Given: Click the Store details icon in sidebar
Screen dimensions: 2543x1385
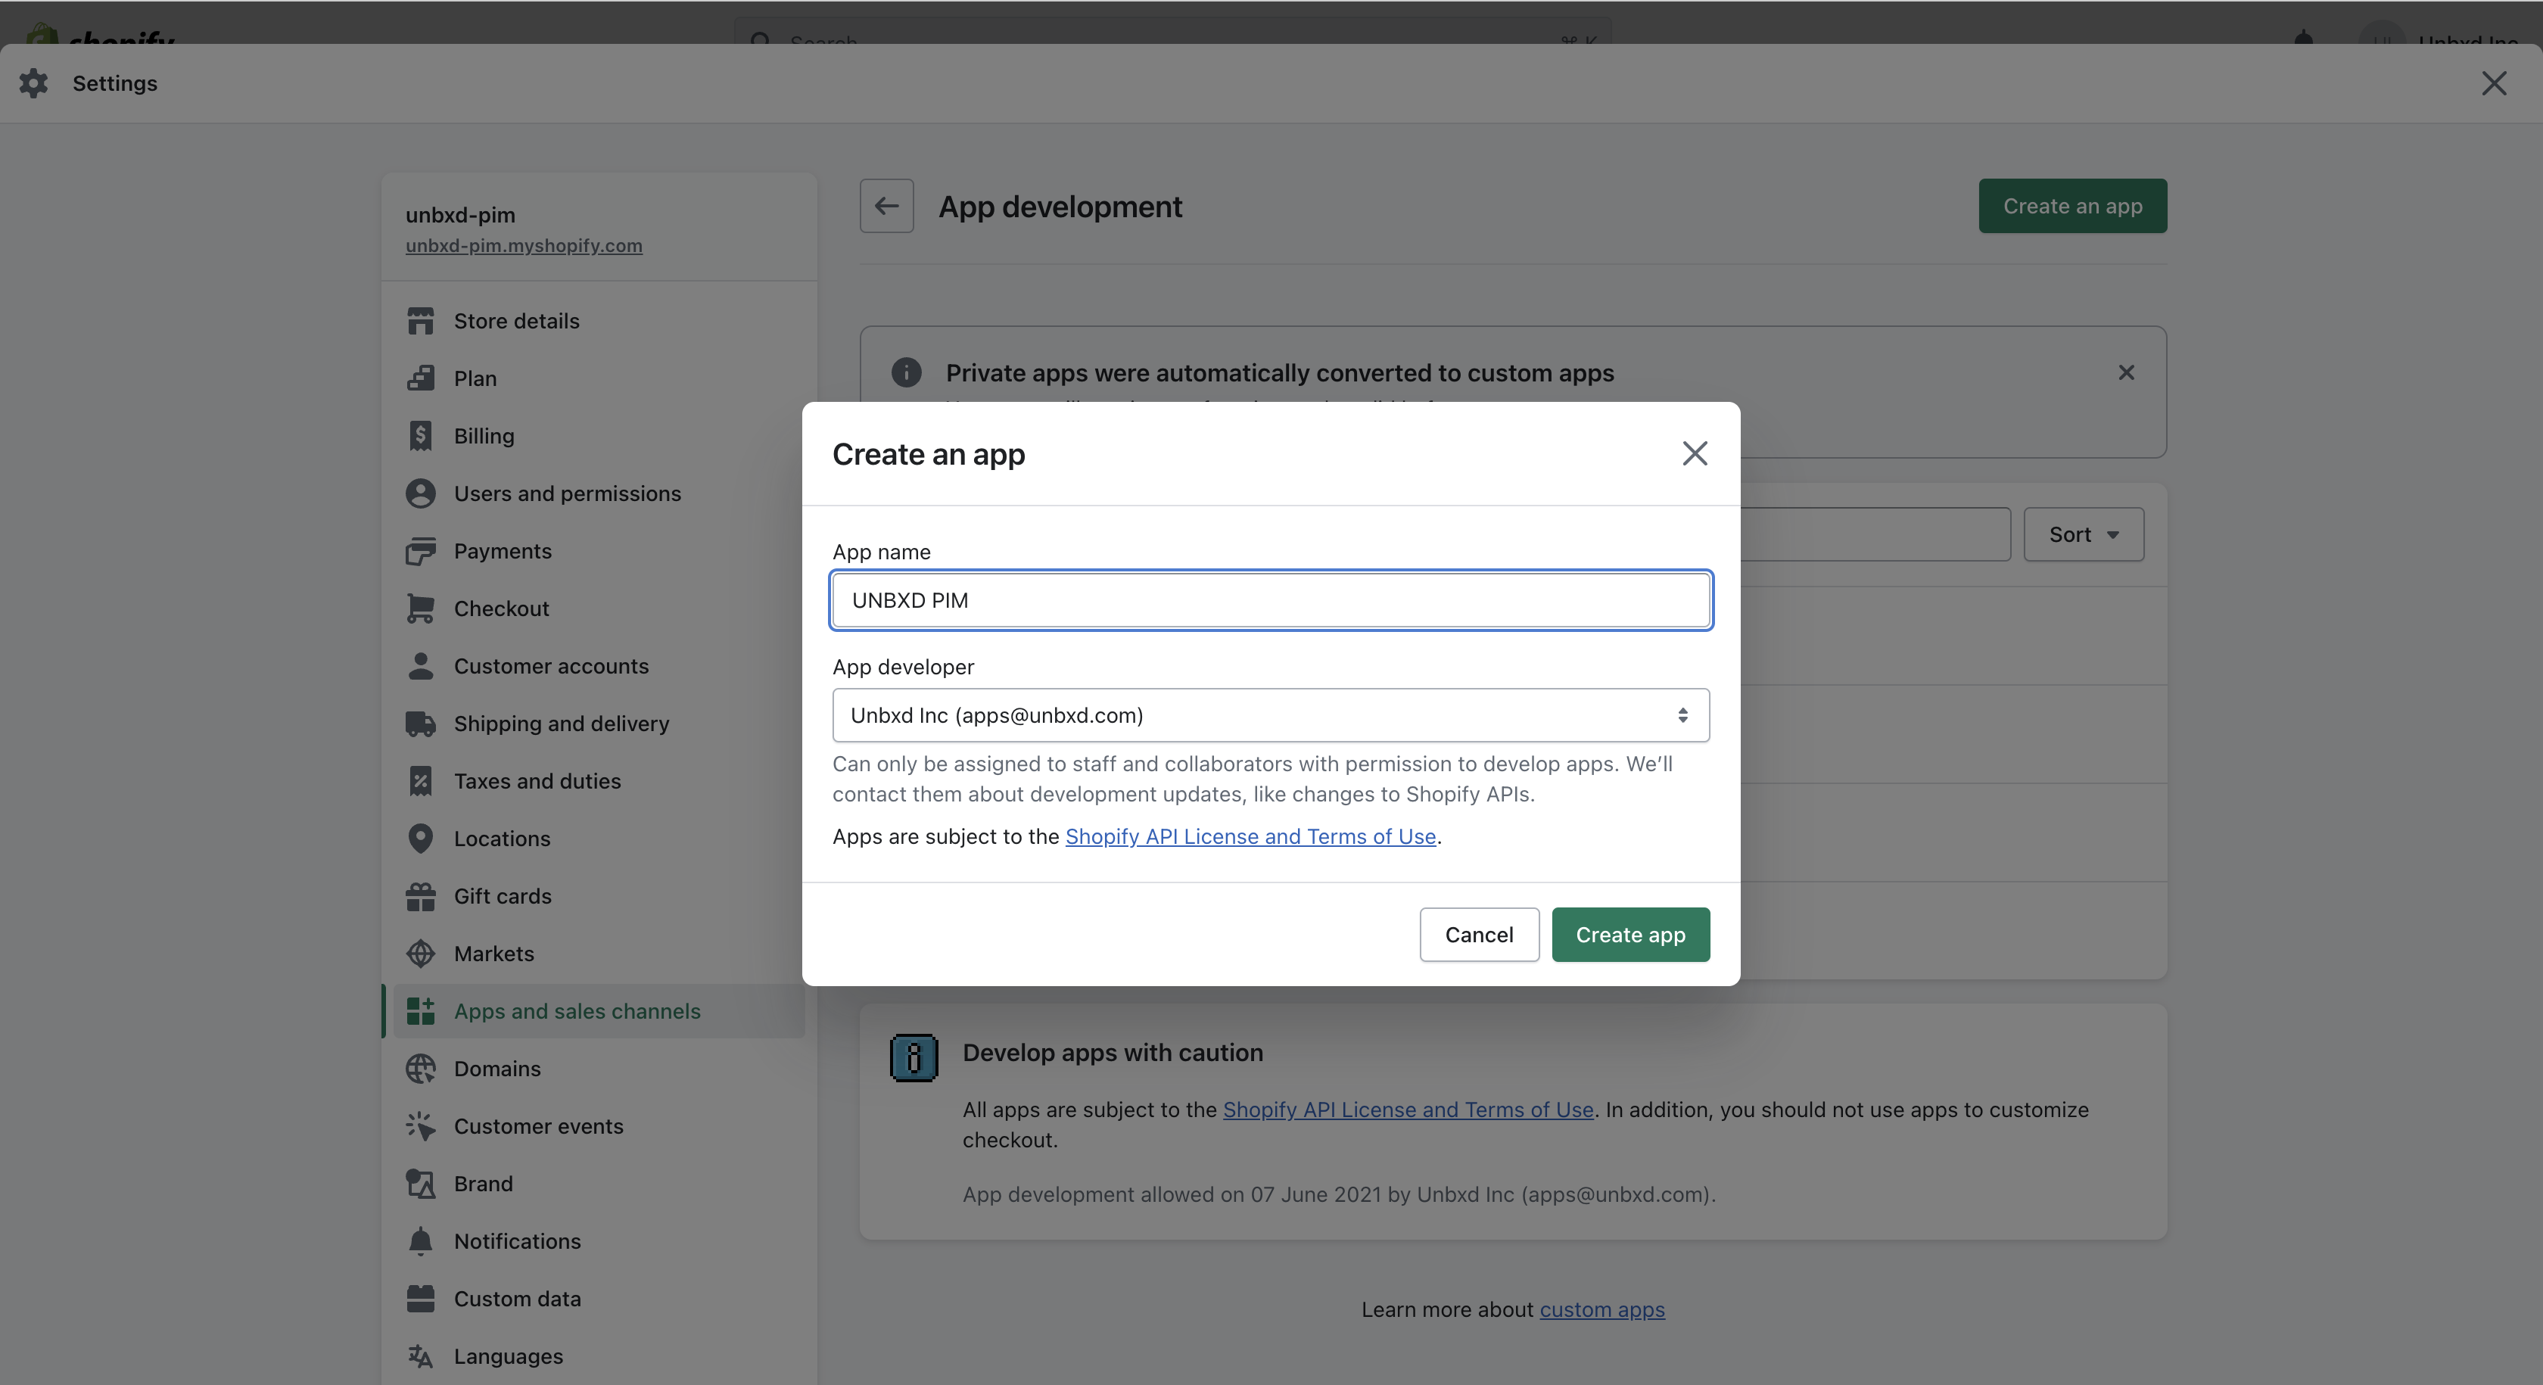Looking at the screenshot, I should coord(421,321).
